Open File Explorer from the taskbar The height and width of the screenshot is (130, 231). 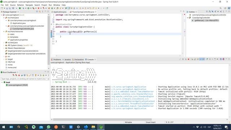pos(93,127)
